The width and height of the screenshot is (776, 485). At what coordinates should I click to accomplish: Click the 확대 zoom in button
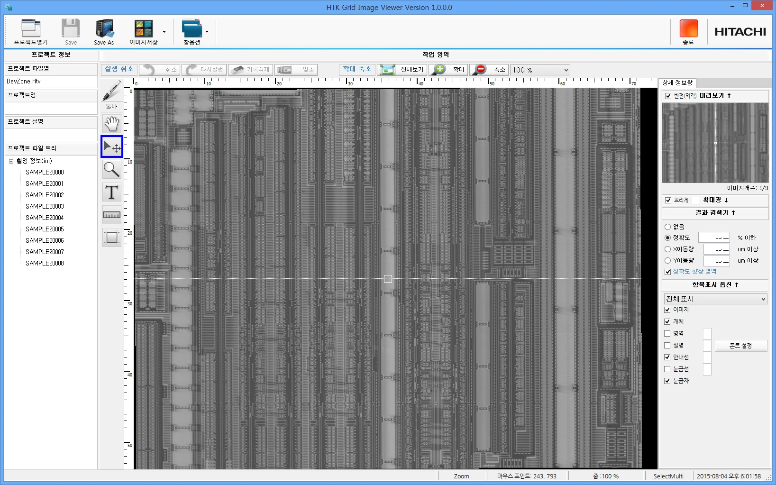tap(448, 70)
